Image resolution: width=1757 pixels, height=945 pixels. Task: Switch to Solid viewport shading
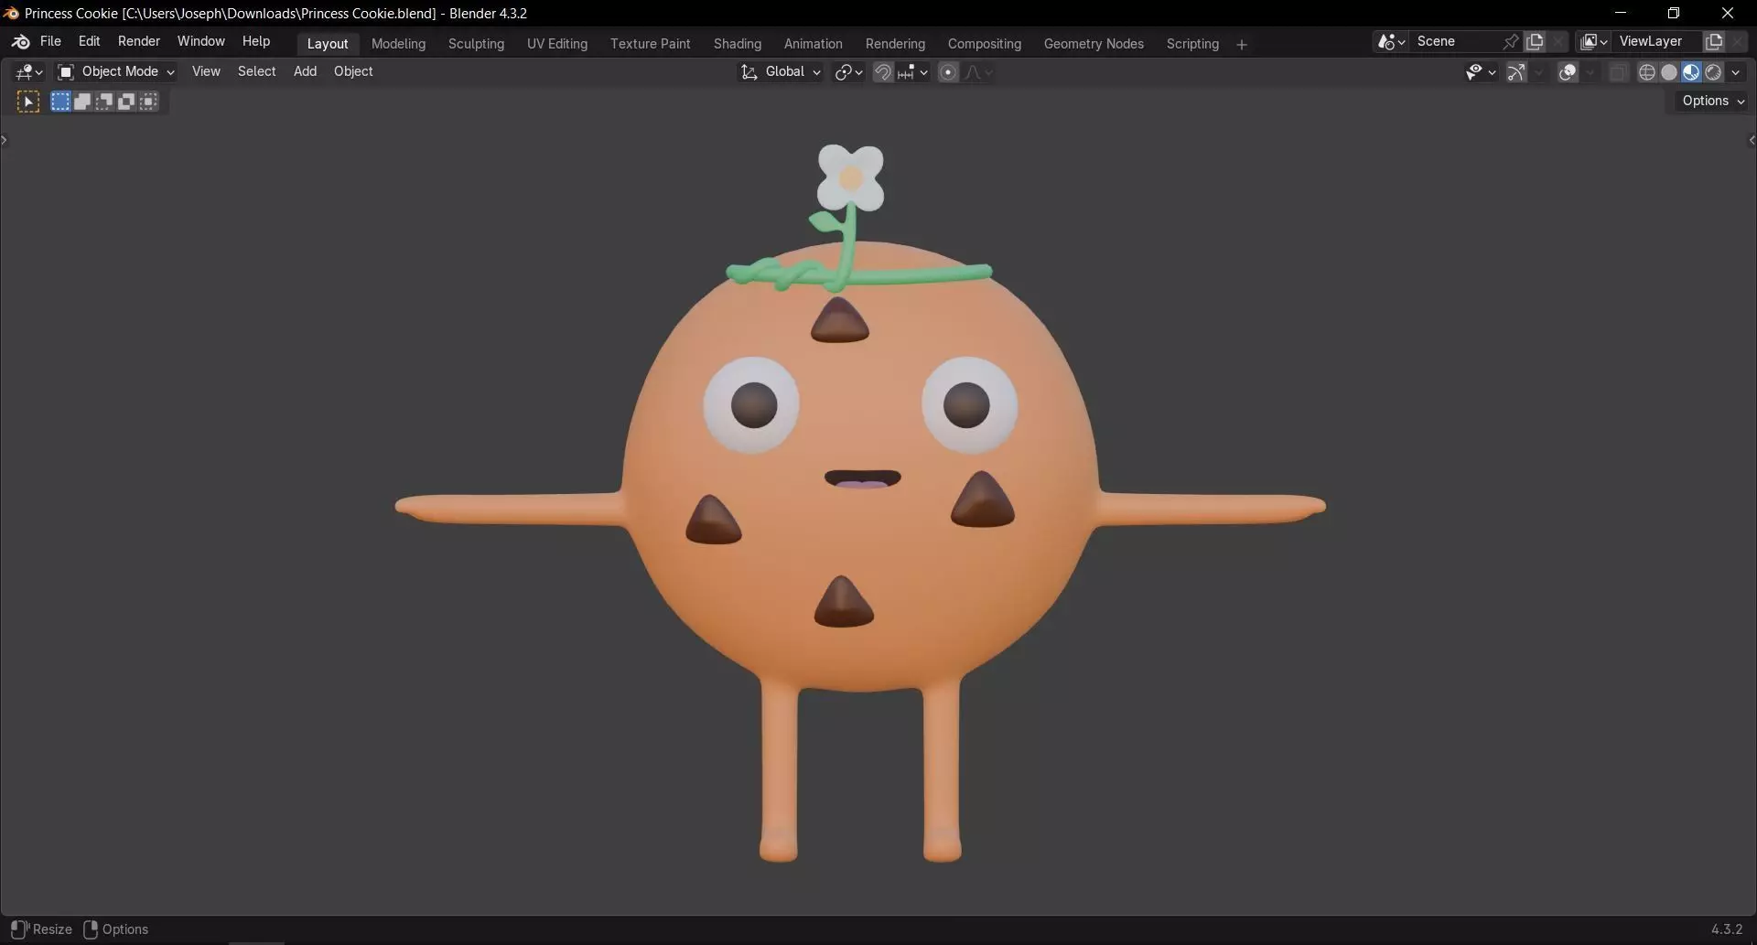click(x=1668, y=72)
